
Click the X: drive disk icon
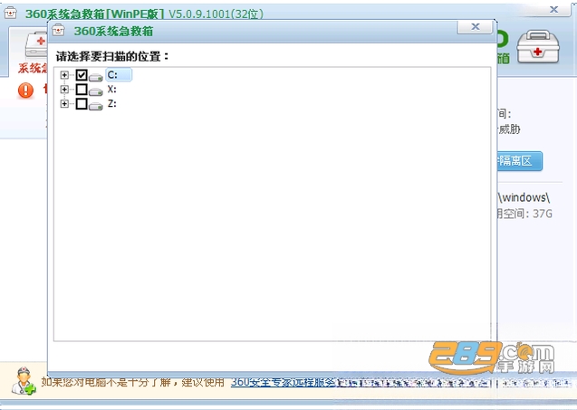[96, 92]
